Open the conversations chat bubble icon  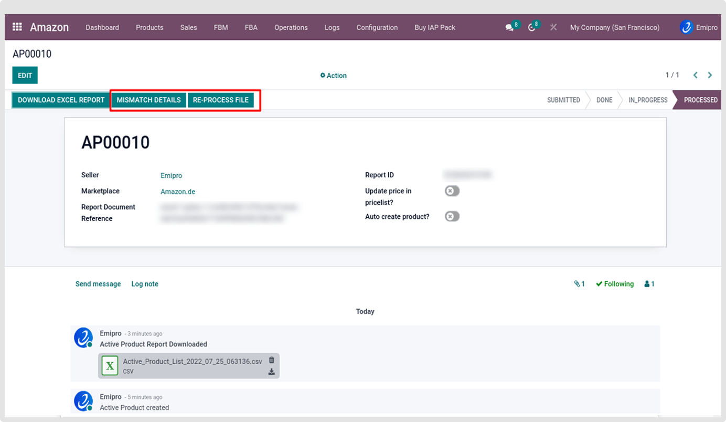(x=509, y=27)
